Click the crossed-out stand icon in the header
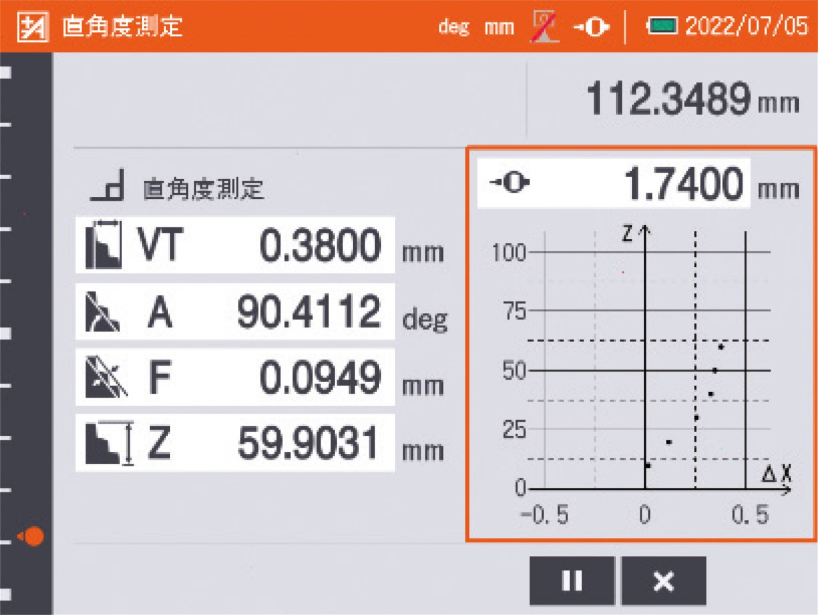The width and height of the screenshot is (818, 615). click(x=544, y=27)
